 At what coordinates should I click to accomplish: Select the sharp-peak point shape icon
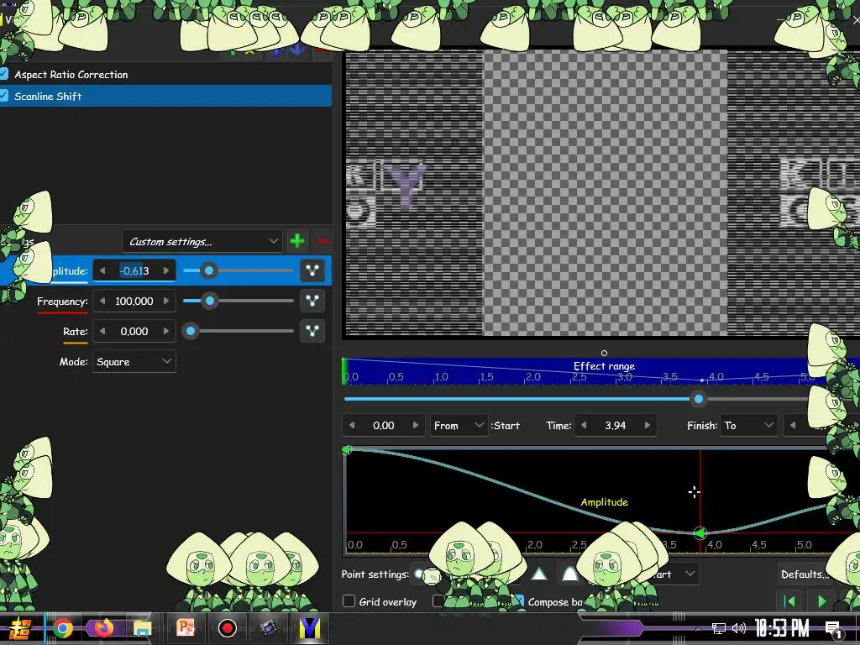coord(539,574)
